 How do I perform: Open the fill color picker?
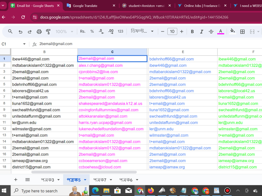point(232,31)
